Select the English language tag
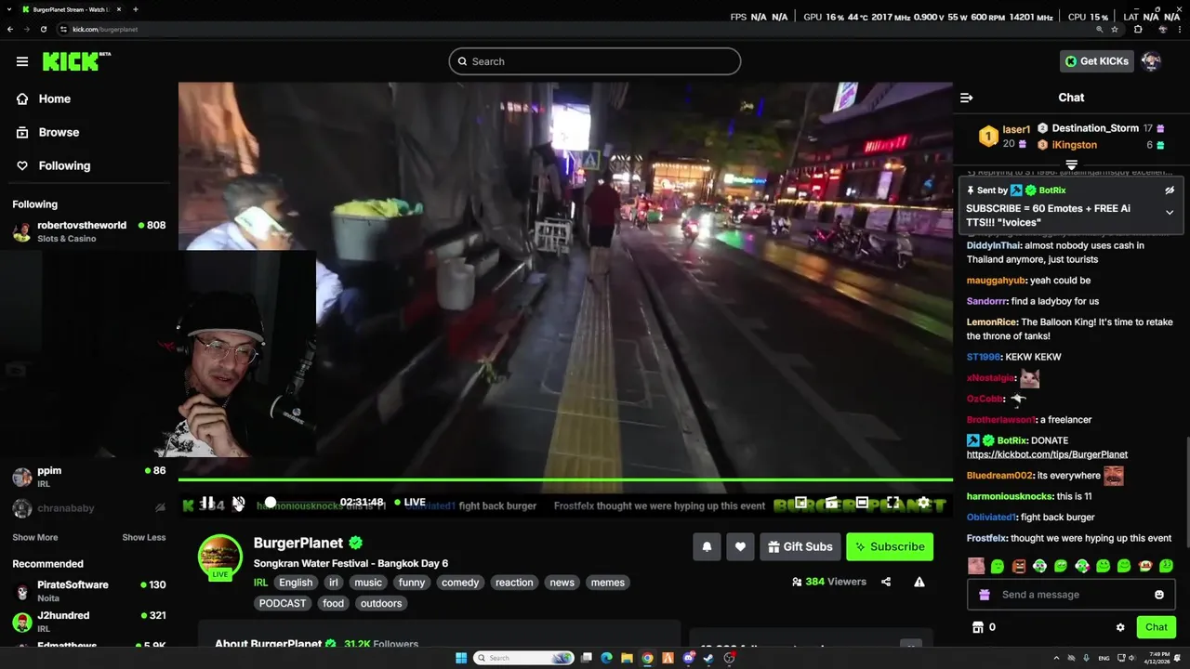The width and height of the screenshot is (1190, 669). [x=296, y=583]
